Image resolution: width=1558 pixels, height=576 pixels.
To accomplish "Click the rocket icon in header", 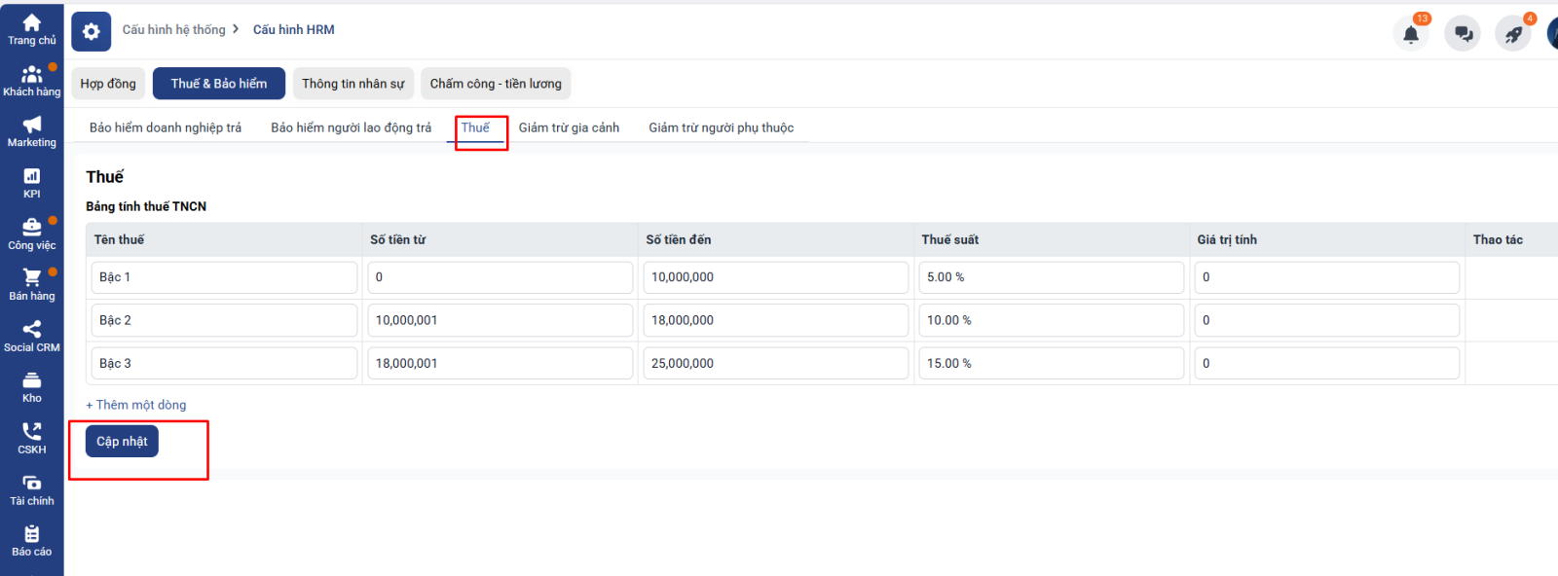I will click(1513, 34).
